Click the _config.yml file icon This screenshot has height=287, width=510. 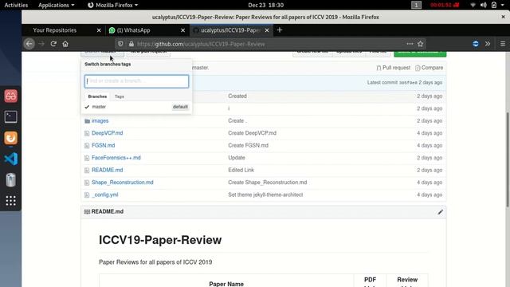point(87,195)
